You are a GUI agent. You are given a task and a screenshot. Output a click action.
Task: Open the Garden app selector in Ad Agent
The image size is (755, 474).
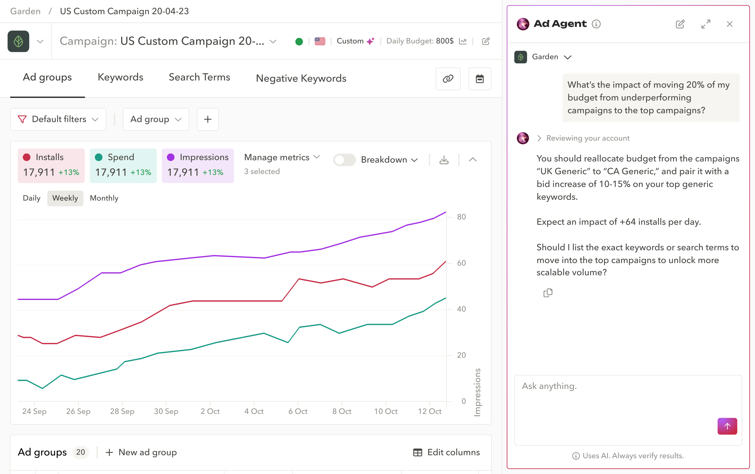tap(552, 57)
